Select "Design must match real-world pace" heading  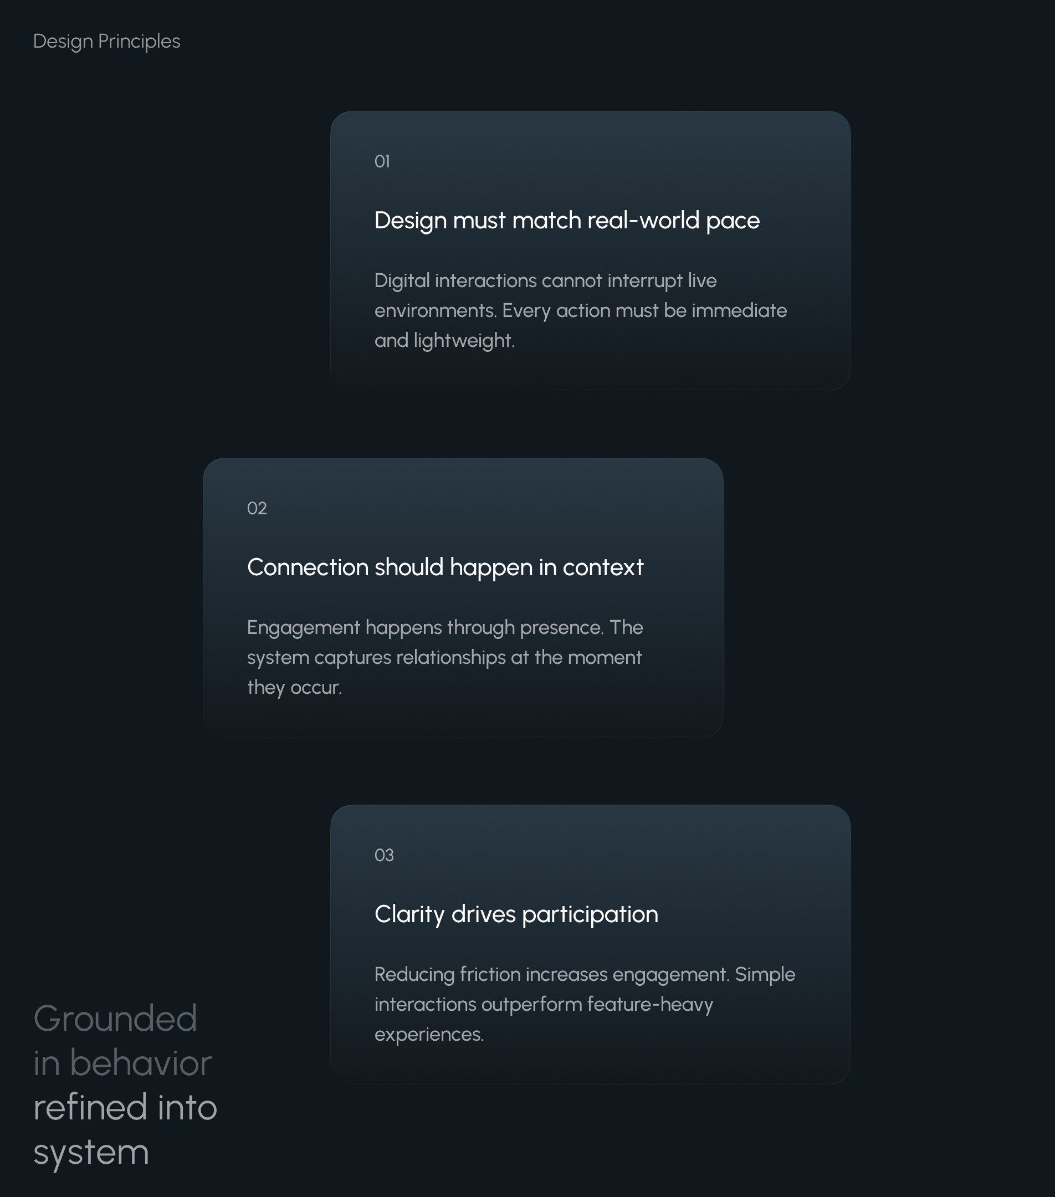[567, 221]
